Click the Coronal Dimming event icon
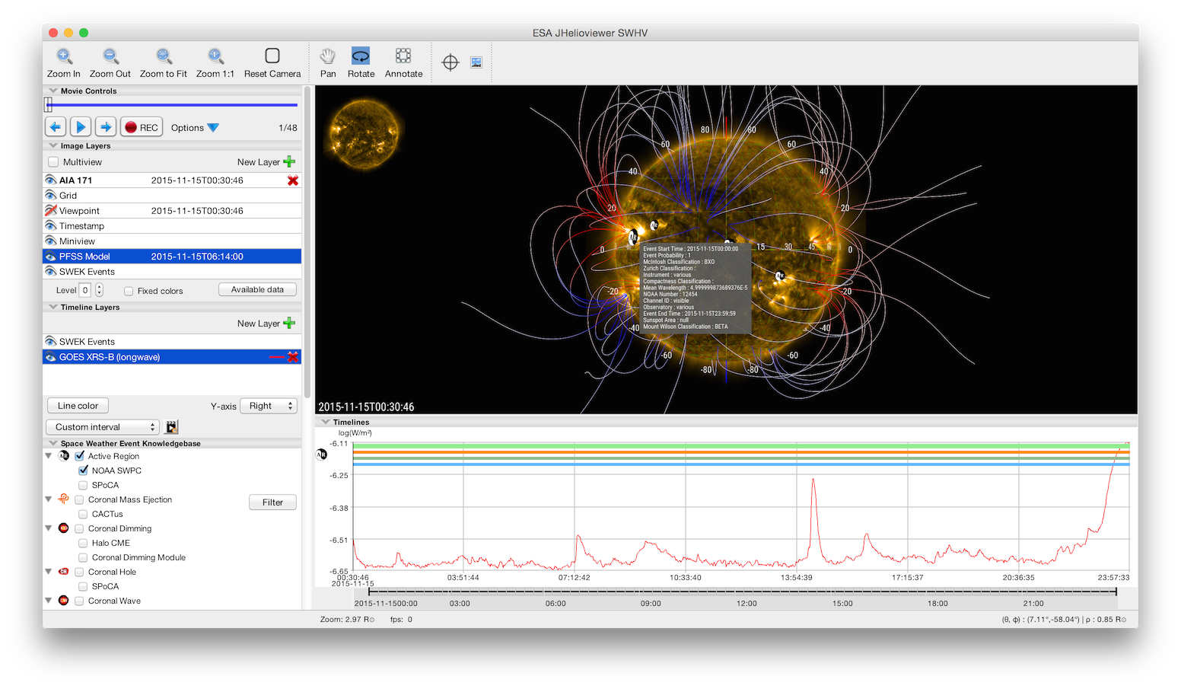 (64, 528)
